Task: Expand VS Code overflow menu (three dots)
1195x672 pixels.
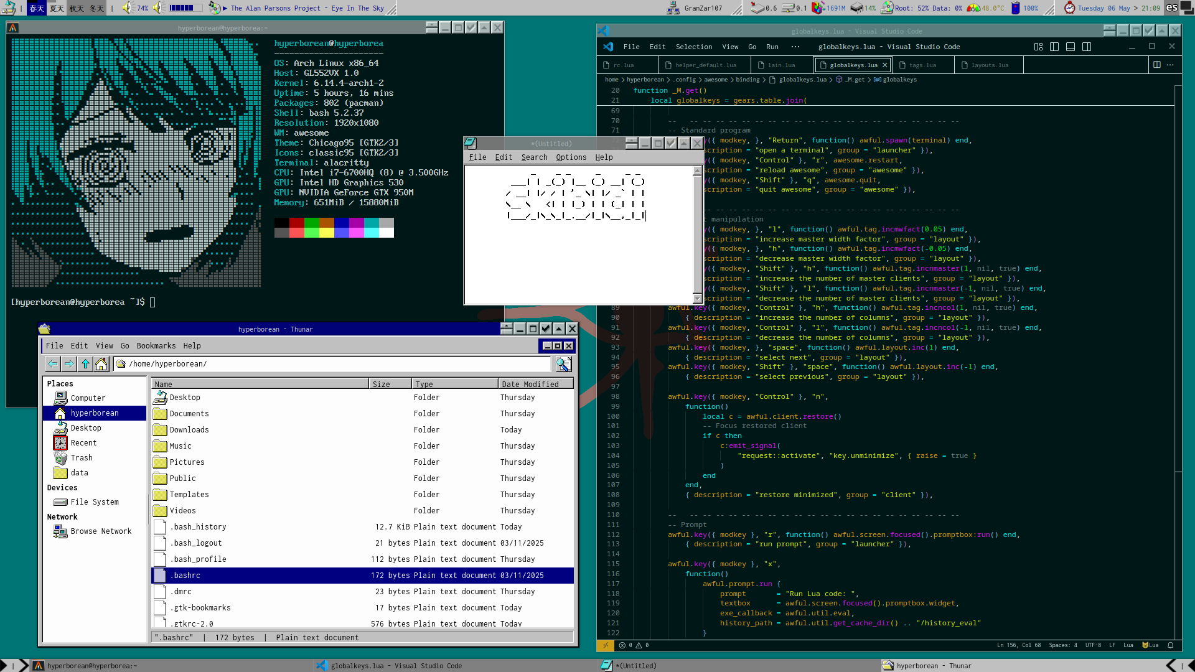Action: pyautogui.click(x=795, y=47)
